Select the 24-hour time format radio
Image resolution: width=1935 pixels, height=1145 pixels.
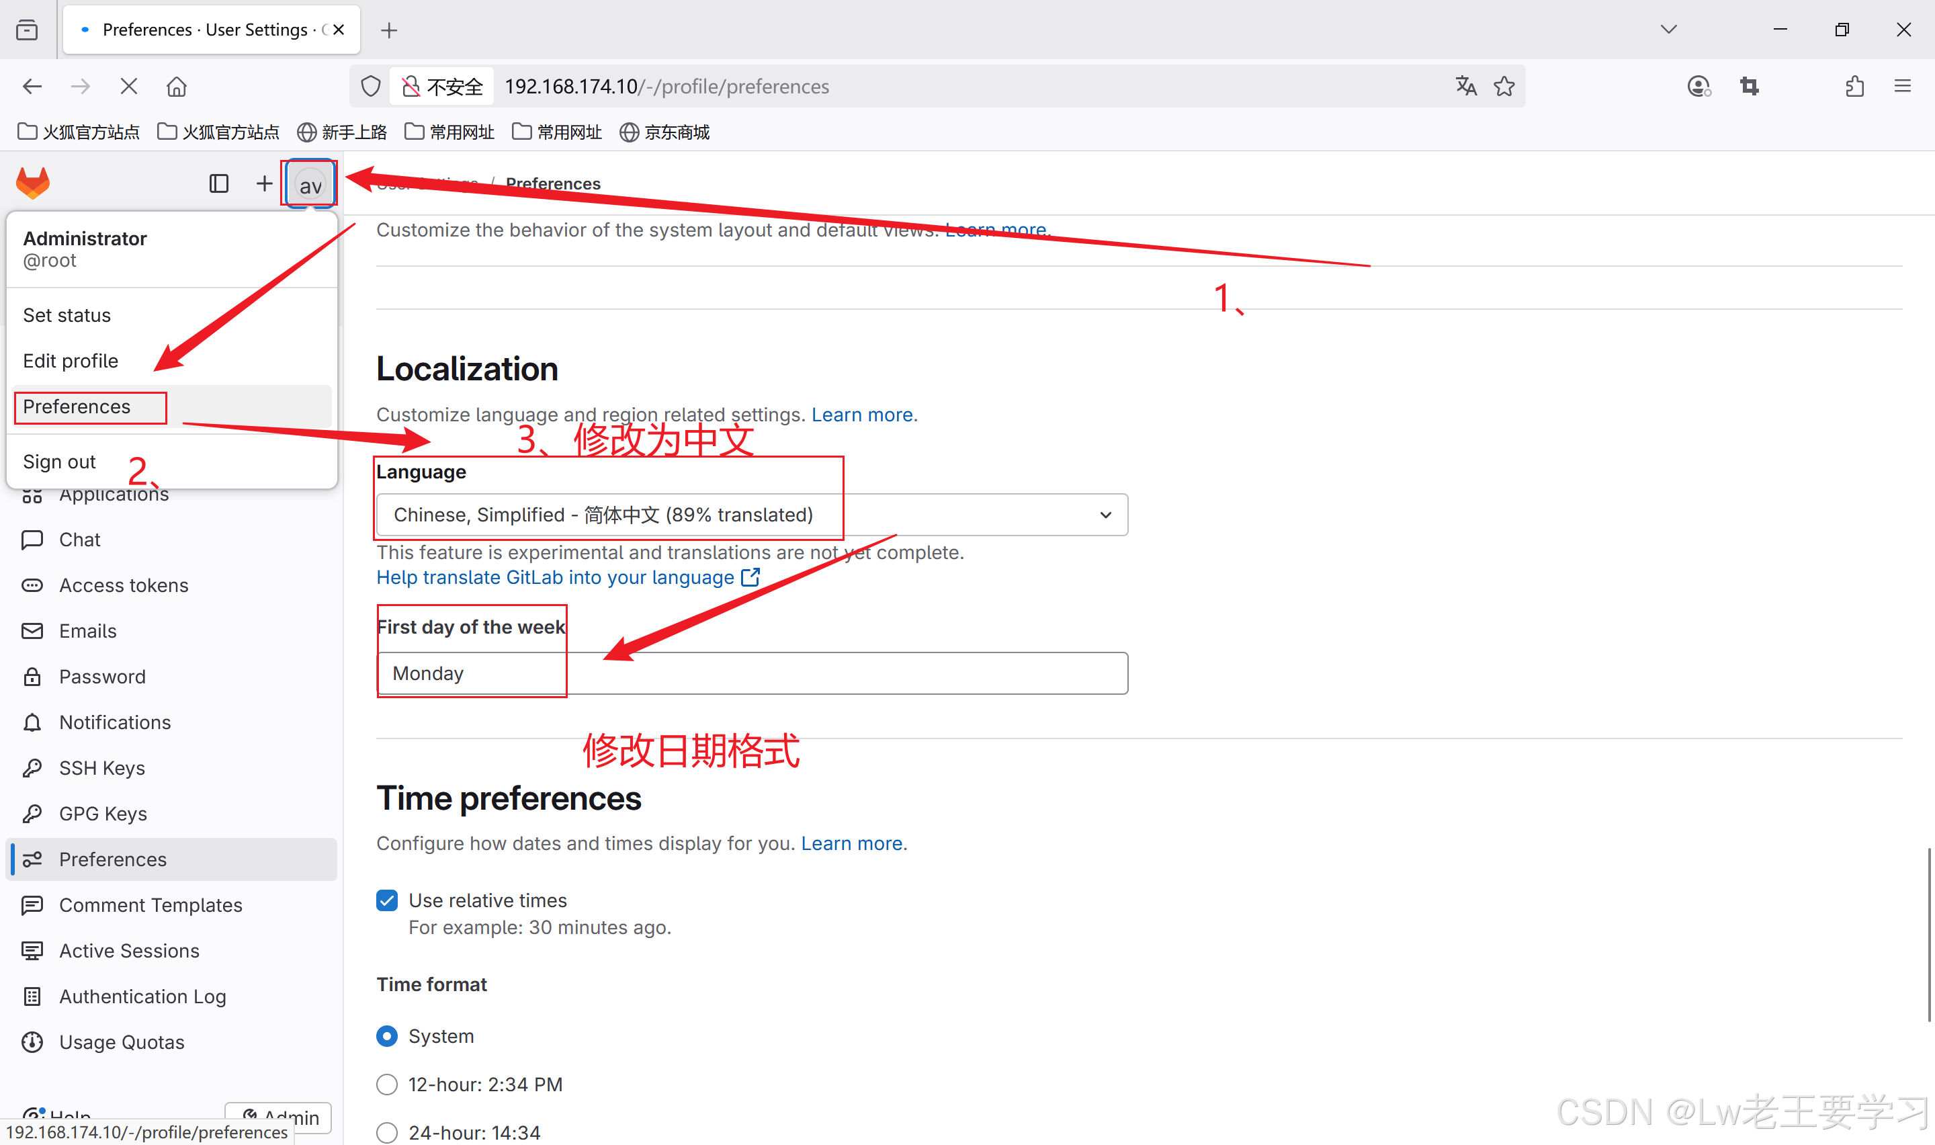click(387, 1132)
